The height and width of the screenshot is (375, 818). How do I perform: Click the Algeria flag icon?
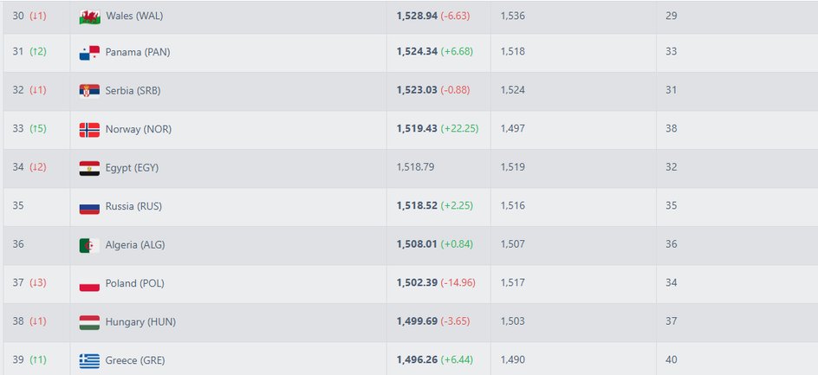(x=89, y=246)
